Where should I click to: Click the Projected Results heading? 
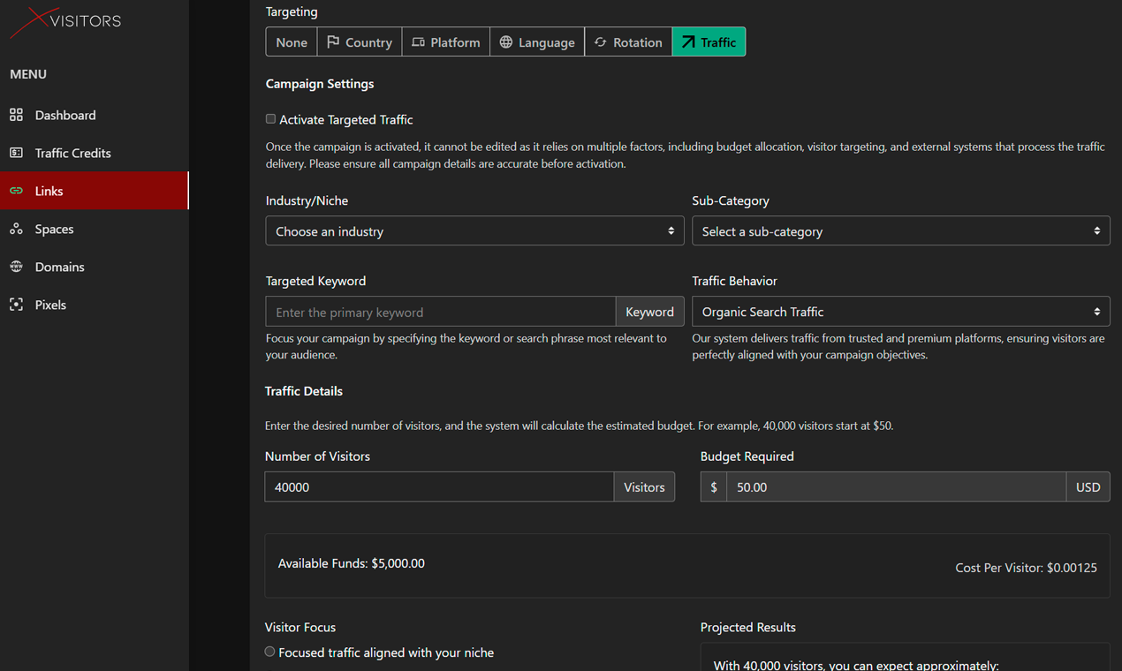click(748, 627)
